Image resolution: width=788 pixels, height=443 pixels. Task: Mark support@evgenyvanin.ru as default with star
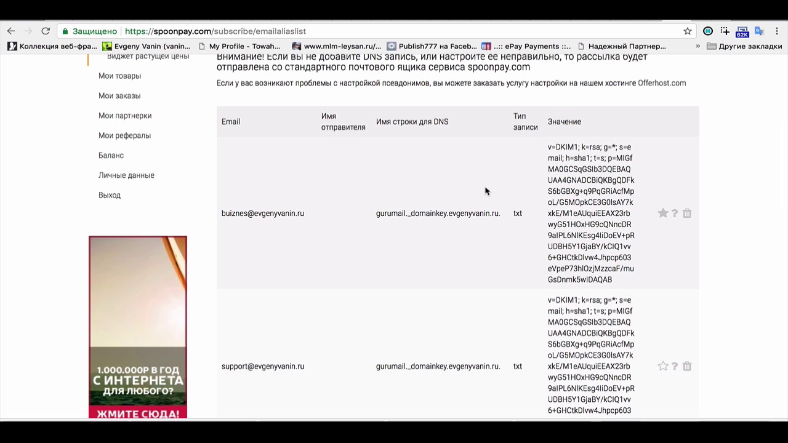tap(663, 366)
